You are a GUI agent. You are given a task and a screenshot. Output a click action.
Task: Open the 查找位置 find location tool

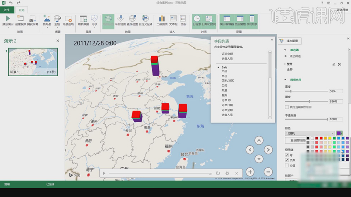(x=132, y=19)
